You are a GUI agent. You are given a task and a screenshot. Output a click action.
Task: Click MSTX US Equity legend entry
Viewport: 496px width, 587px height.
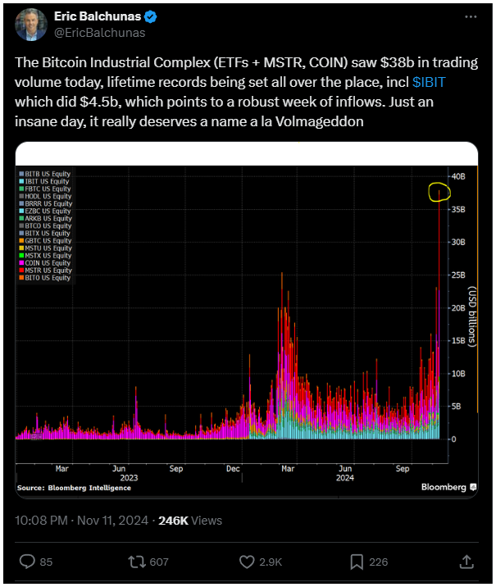[45, 256]
